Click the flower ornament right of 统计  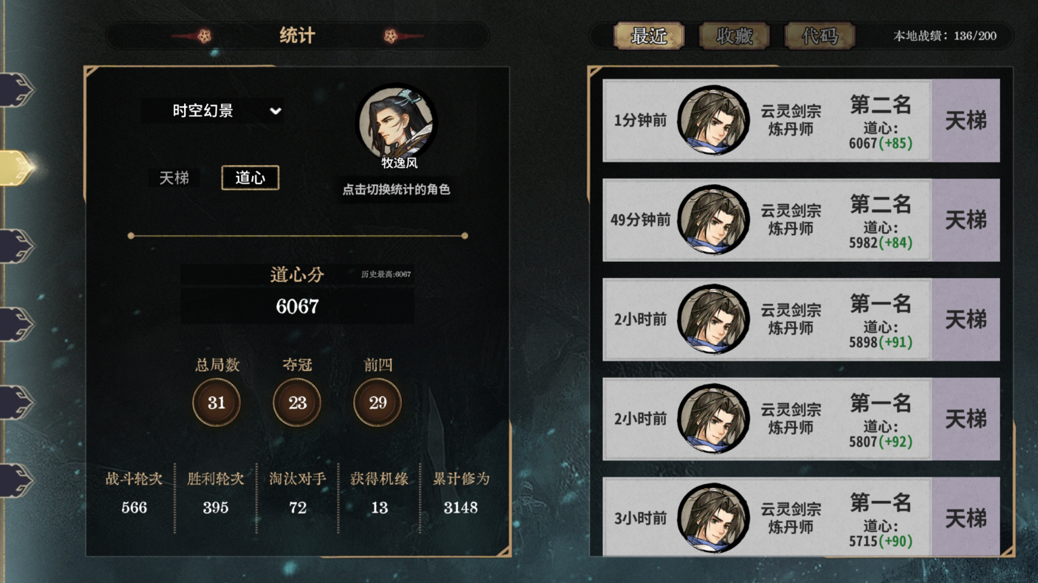pos(391,35)
